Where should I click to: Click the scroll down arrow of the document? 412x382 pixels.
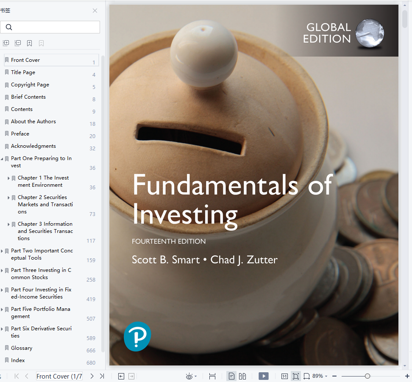(405, 366)
